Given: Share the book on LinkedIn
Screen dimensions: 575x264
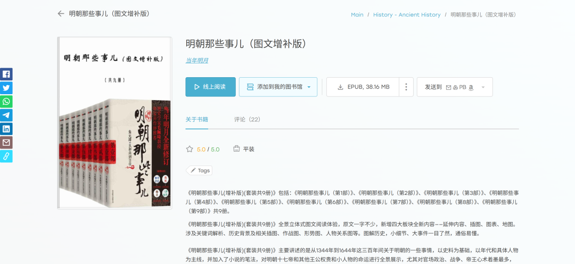Looking at the screenshot, I should (6, 129).
